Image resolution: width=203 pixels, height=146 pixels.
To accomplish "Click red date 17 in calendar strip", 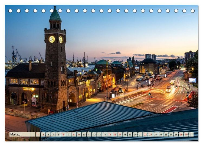I will pyautogui.click(x=120, y=134).
